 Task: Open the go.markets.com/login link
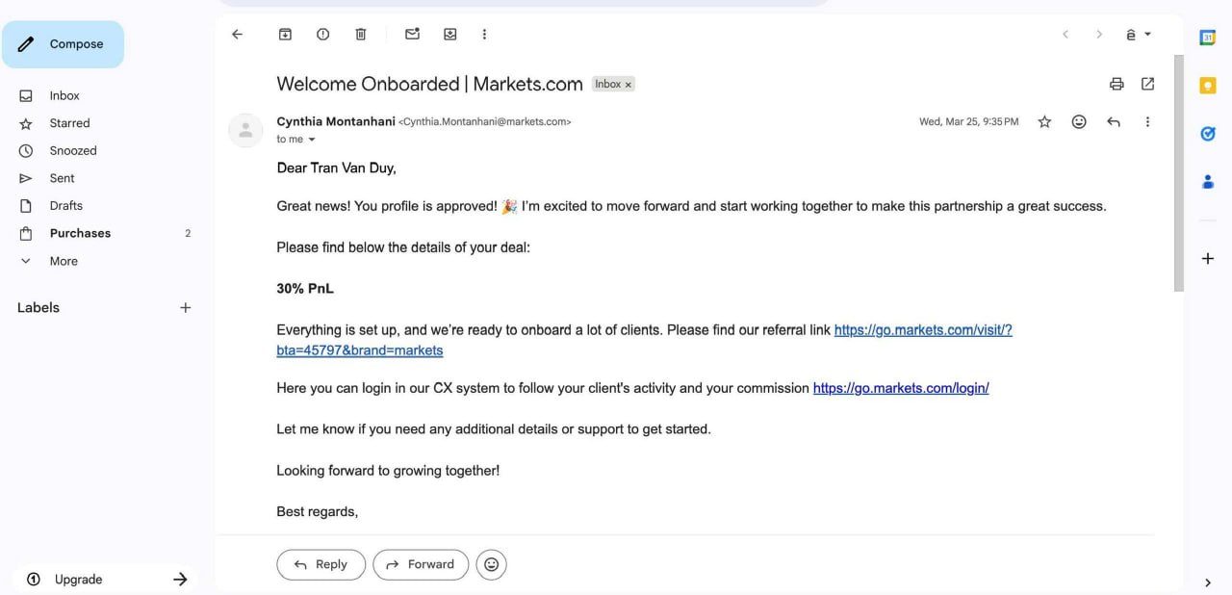point(901,388)
